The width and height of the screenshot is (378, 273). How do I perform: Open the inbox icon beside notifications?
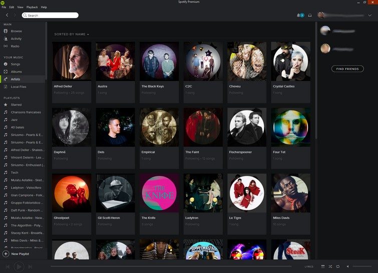coord(310,15)
